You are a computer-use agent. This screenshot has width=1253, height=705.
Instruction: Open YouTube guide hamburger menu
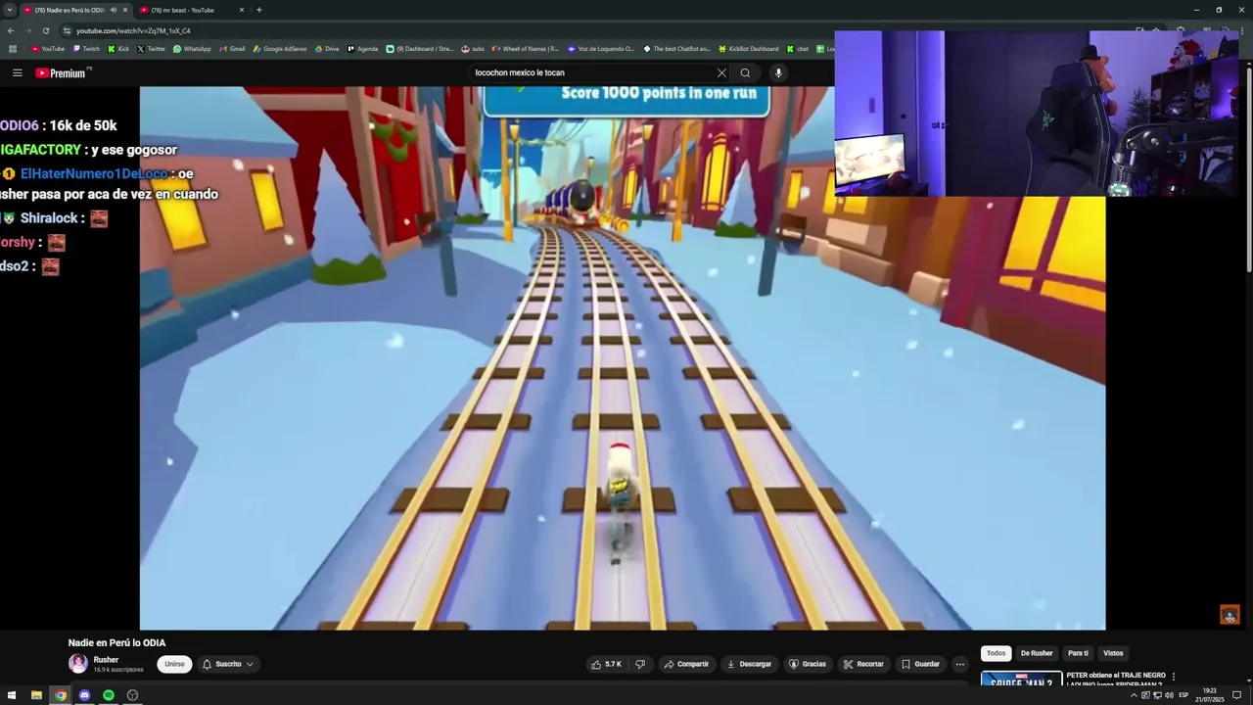click(x=17, y=72)
